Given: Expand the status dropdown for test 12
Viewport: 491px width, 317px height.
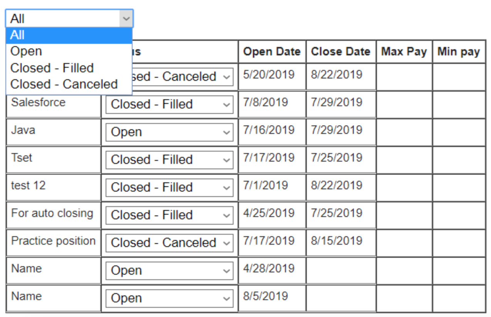Looking at the screenshot, I should click(x=169, y=187).
